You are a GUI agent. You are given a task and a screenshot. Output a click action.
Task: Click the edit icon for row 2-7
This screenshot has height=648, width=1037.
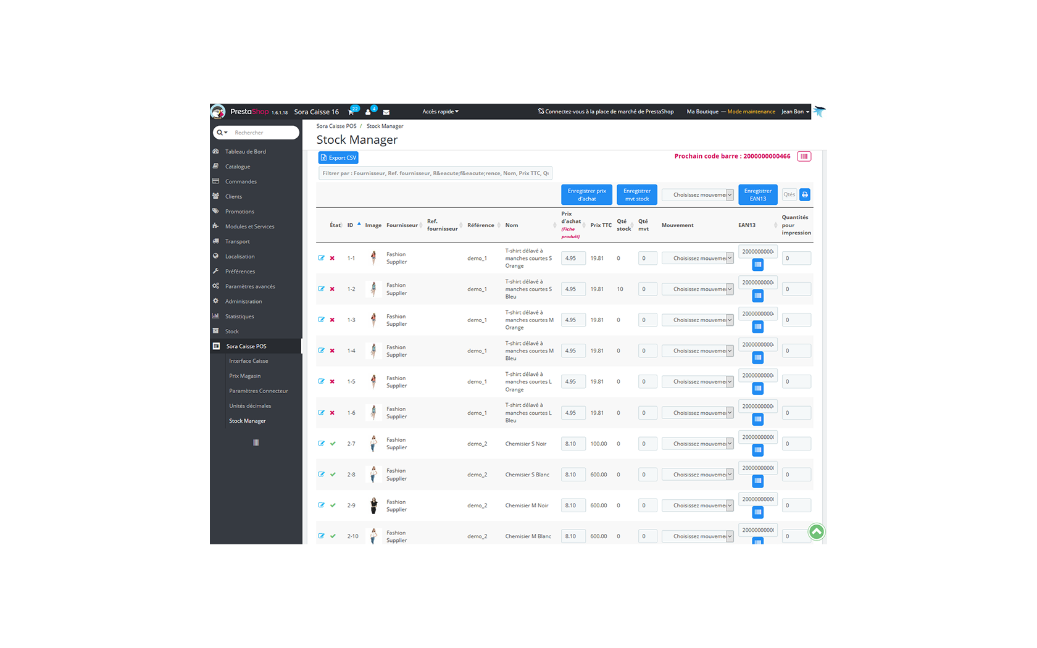click(321, 443)
